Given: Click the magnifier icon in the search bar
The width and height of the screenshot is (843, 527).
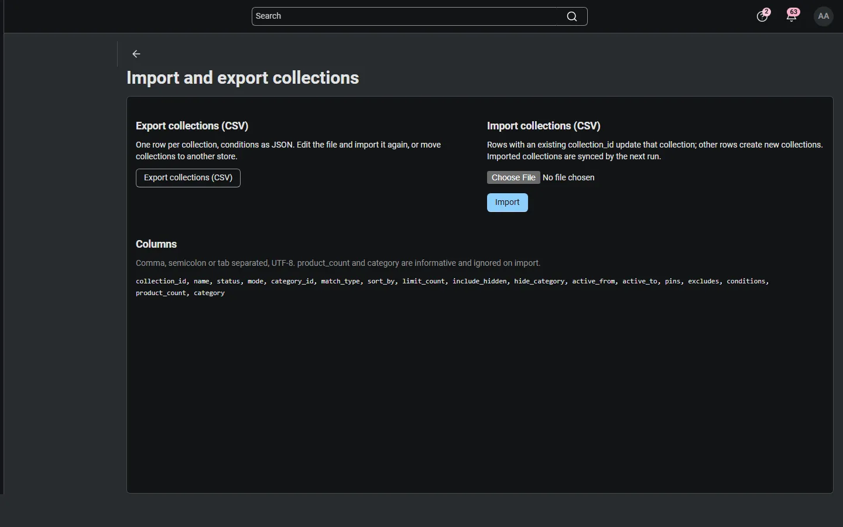Looking at the screenshot, I should [572, 16].
